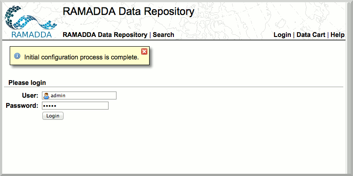Close the initial configuration notification
The width and height of the screenshot is (353, 176).
pyautogui.click(x=144, y=51)
